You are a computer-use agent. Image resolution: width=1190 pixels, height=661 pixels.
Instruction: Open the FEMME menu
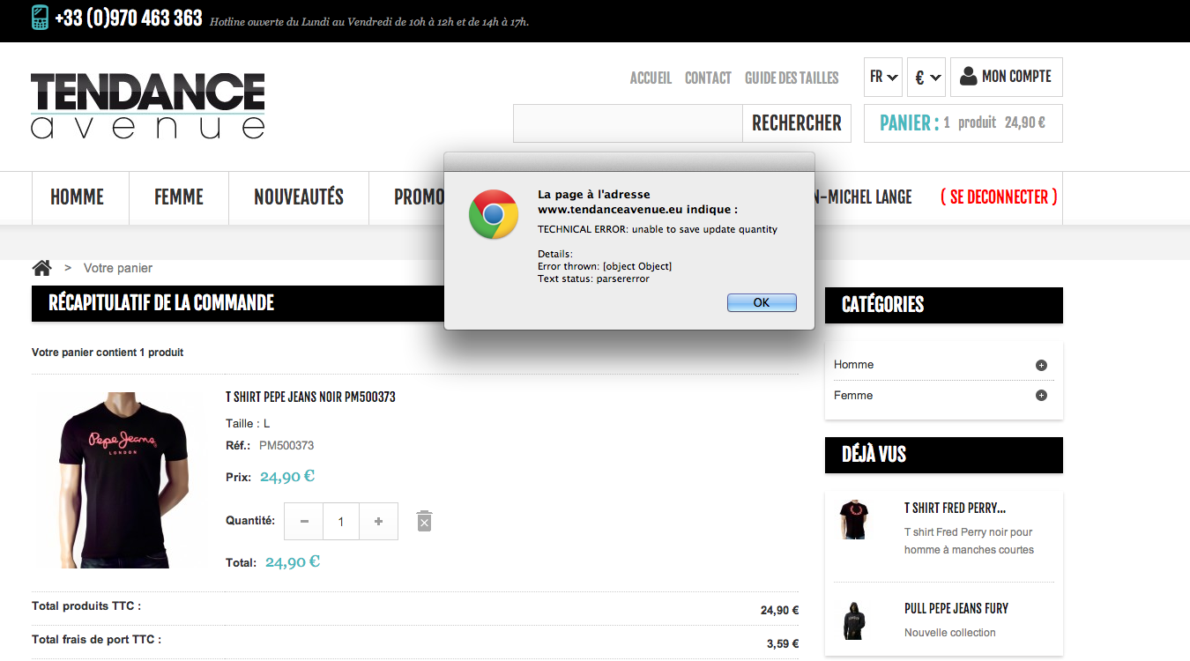pos(179,197)
